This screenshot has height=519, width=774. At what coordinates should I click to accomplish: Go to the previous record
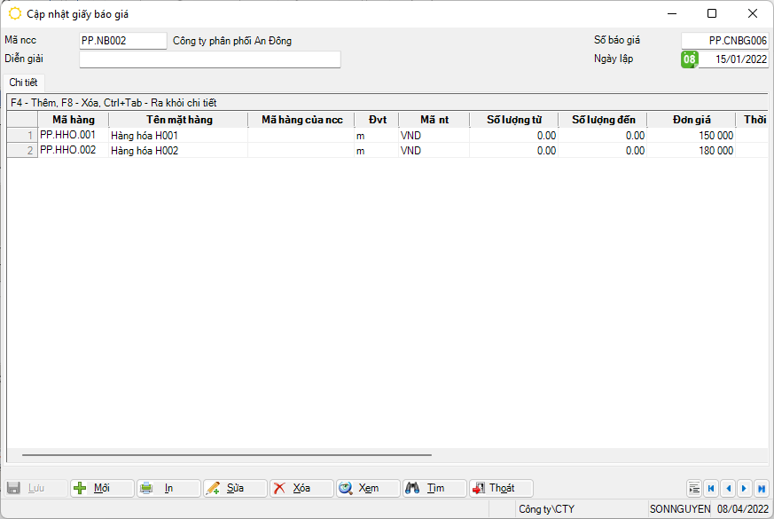727,488
